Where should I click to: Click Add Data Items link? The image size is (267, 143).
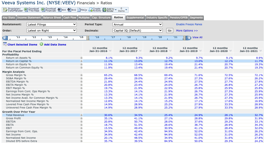[55, 44]
